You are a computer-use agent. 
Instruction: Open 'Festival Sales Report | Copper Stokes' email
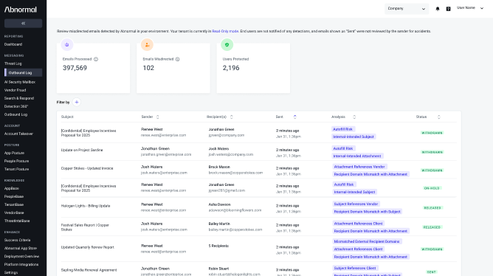(x=85, y=227)
